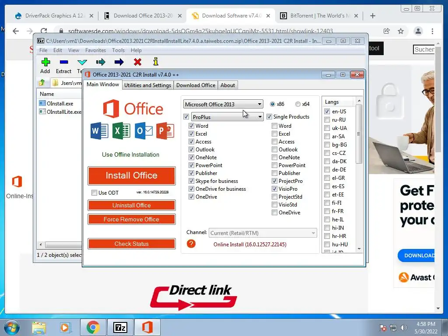
Task: Open the 7-Zip Tools menu
Action: tap(118, 50)
